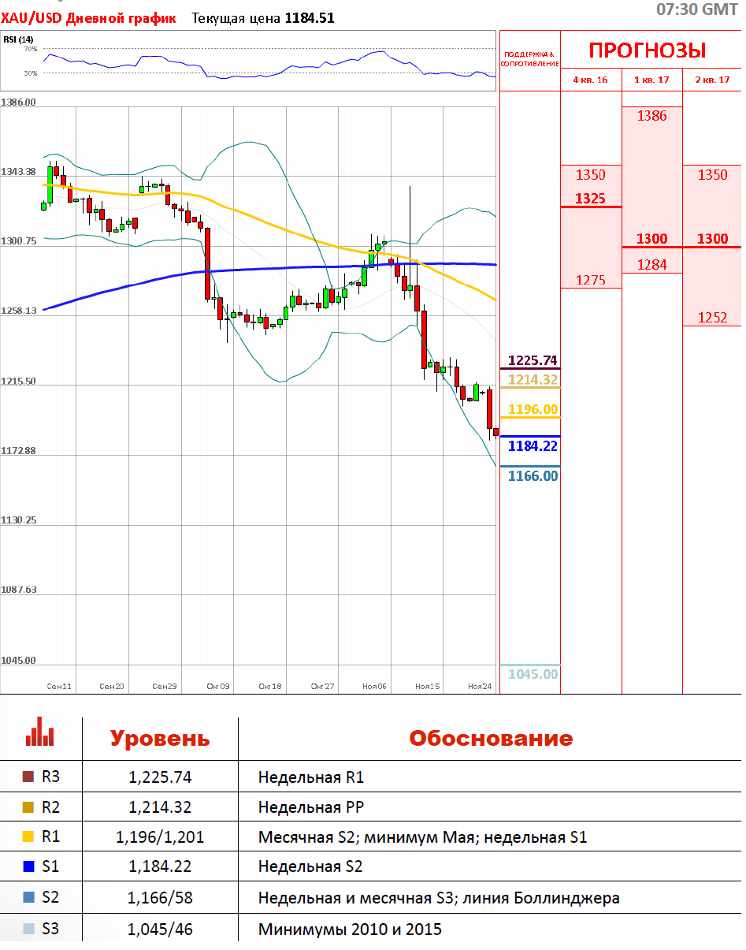Click the 1225.74 resistance level label
Screen dimensions: 746x950
tap(533, 360)
